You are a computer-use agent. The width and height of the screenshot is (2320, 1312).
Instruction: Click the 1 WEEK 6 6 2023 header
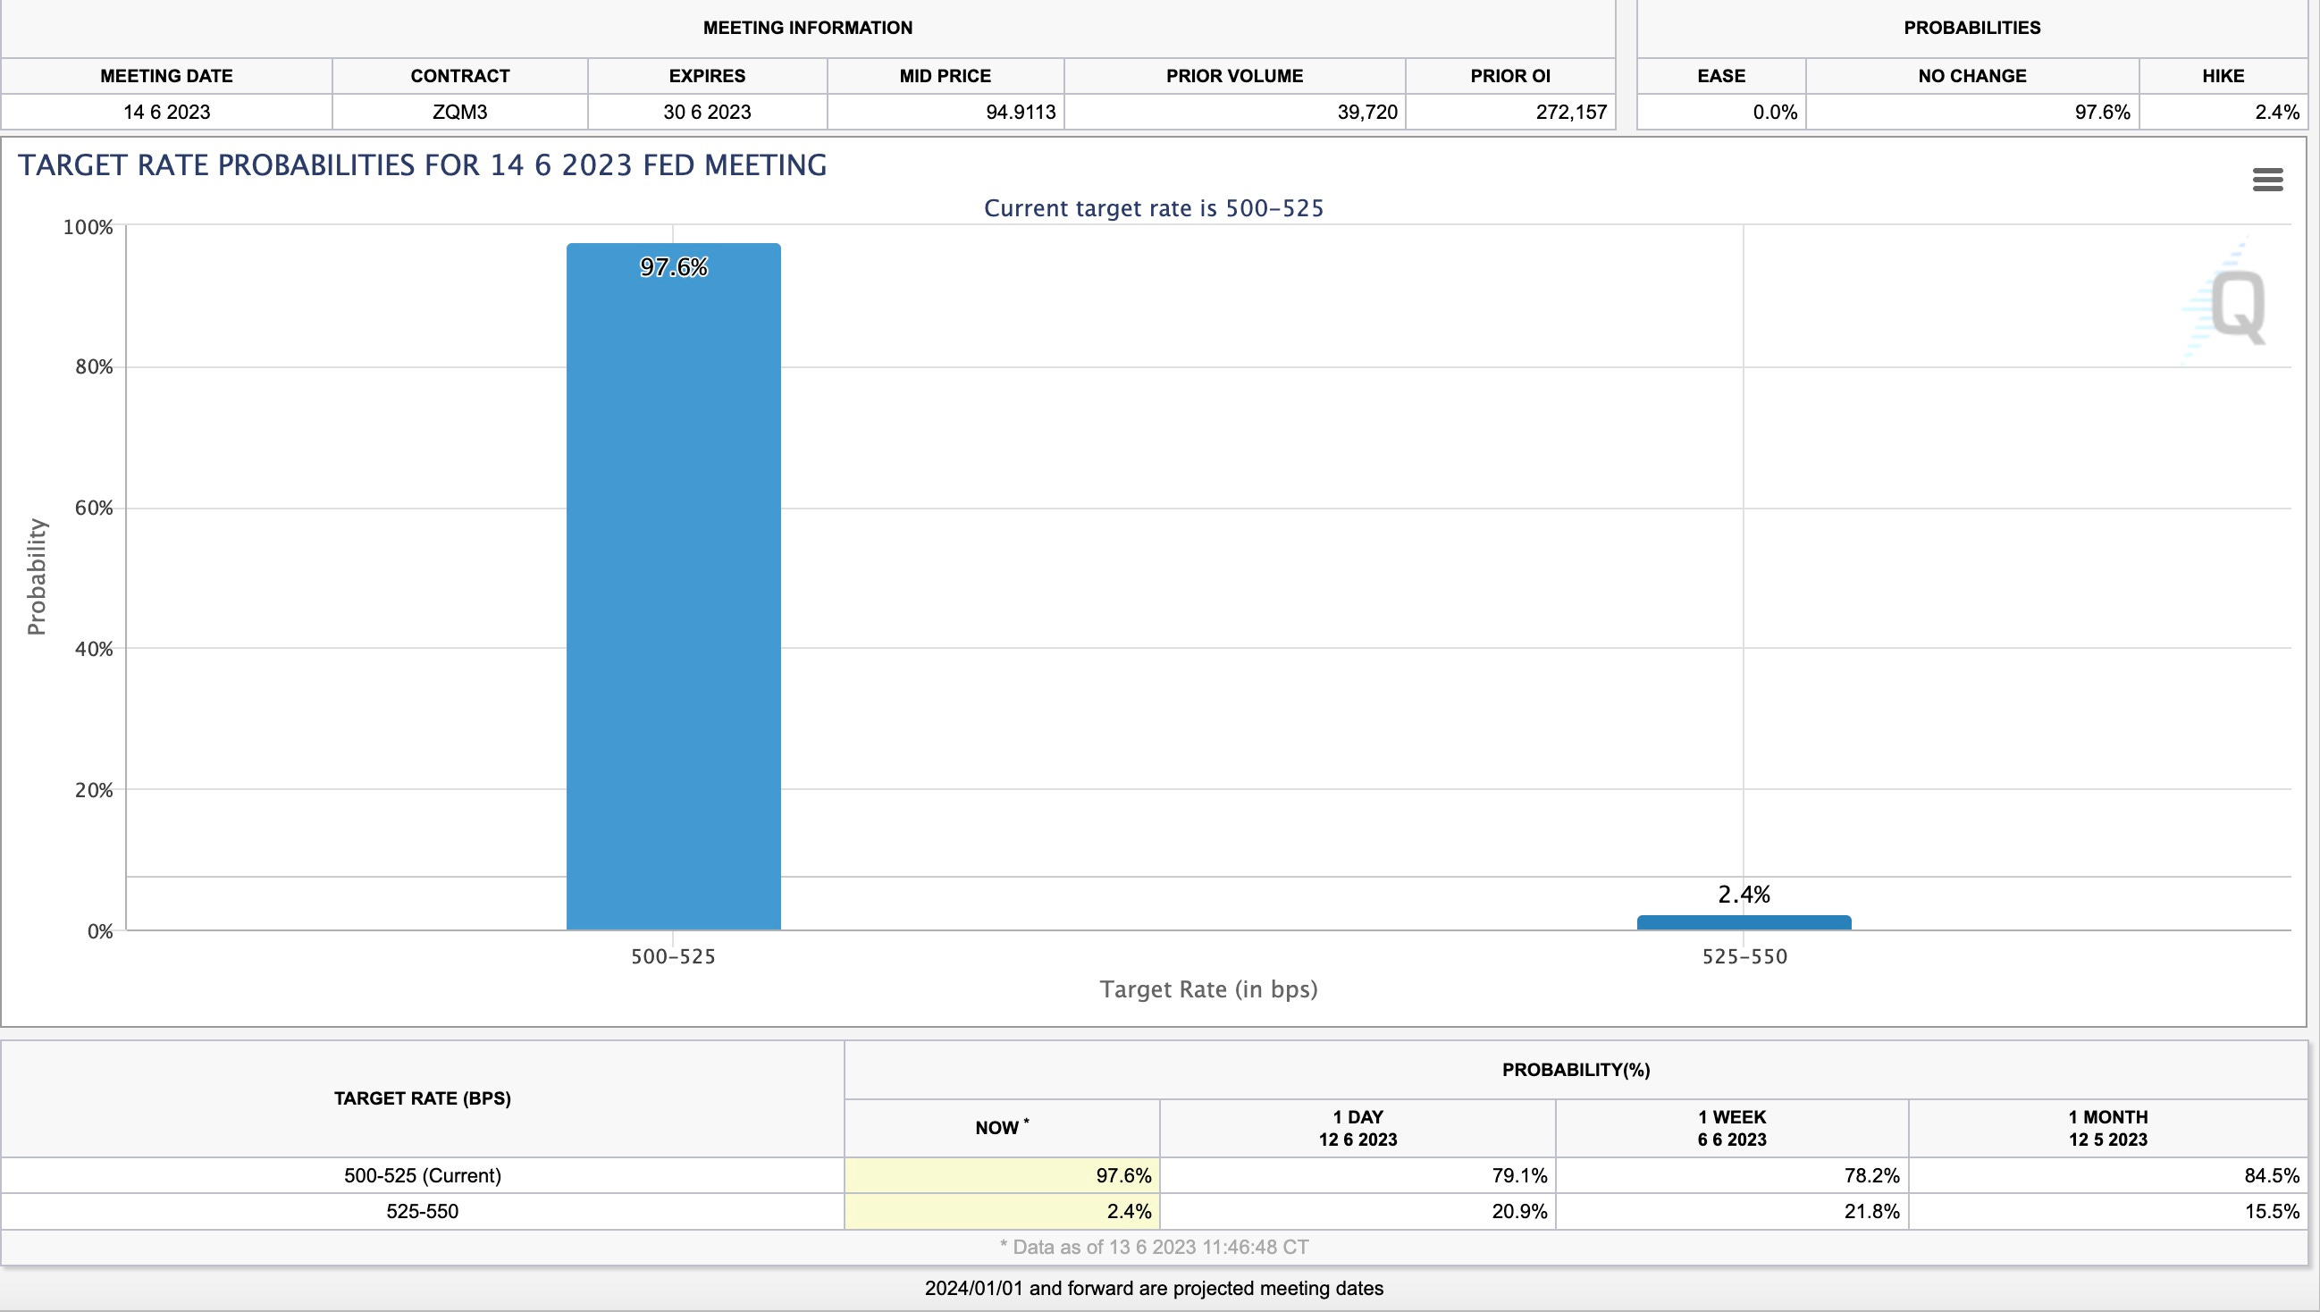click(1731, 1127)
